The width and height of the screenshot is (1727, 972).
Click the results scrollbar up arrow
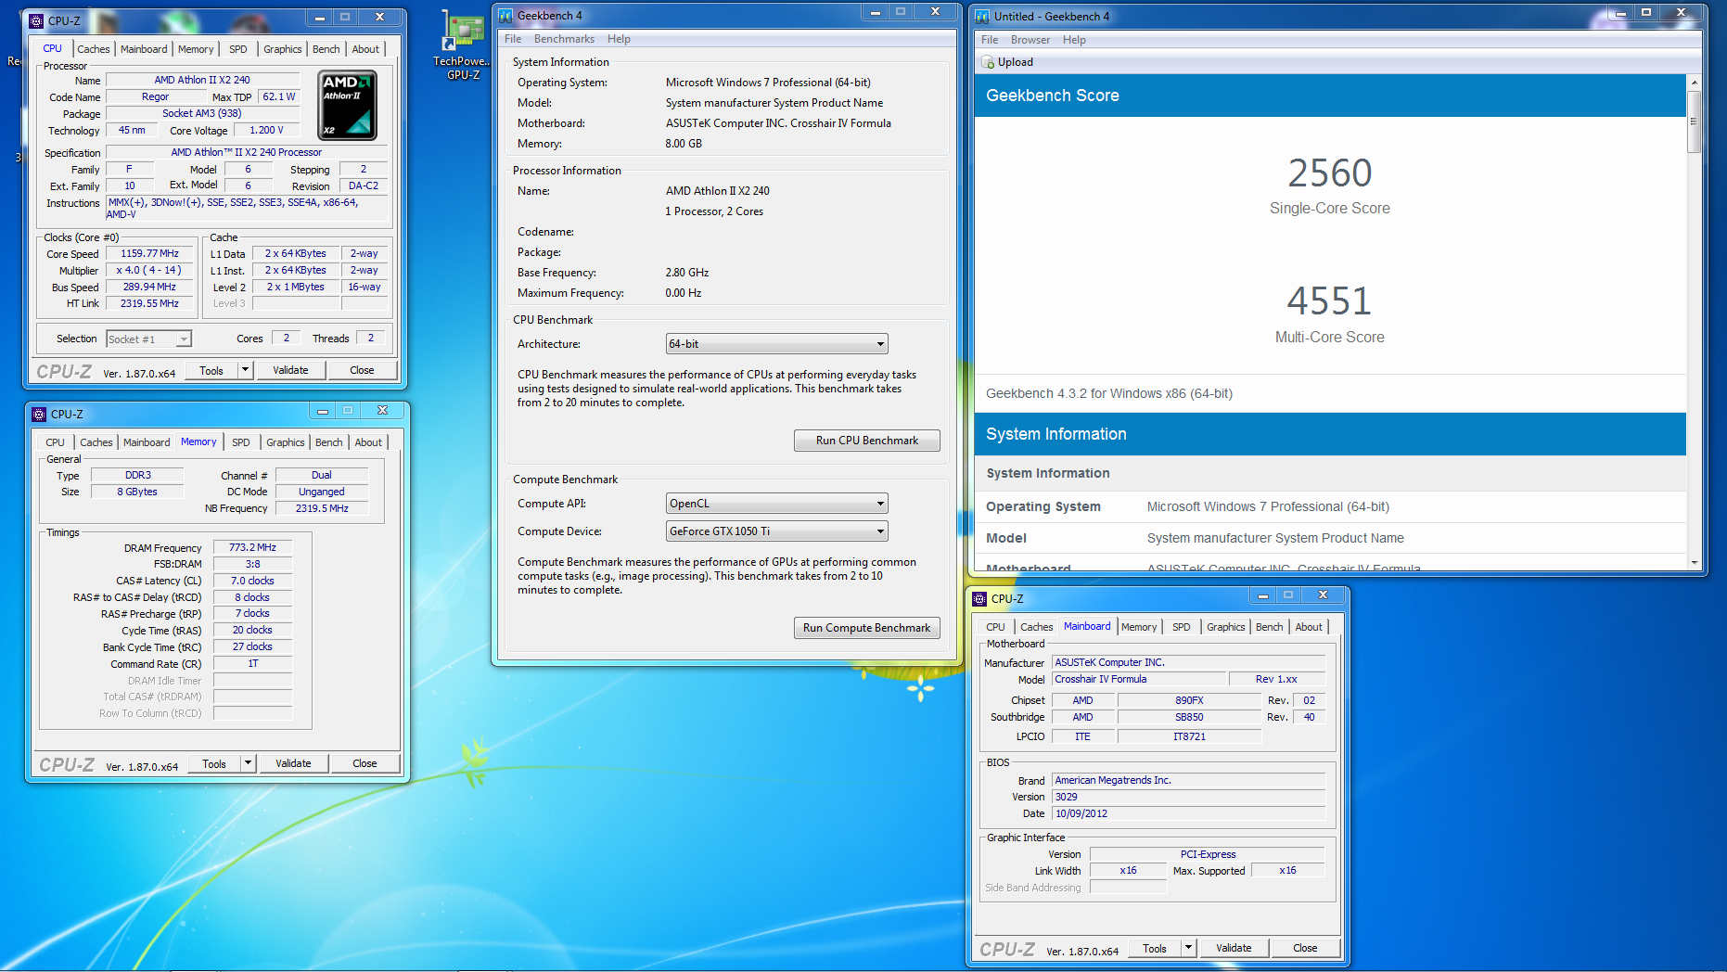click(1694, 83)
